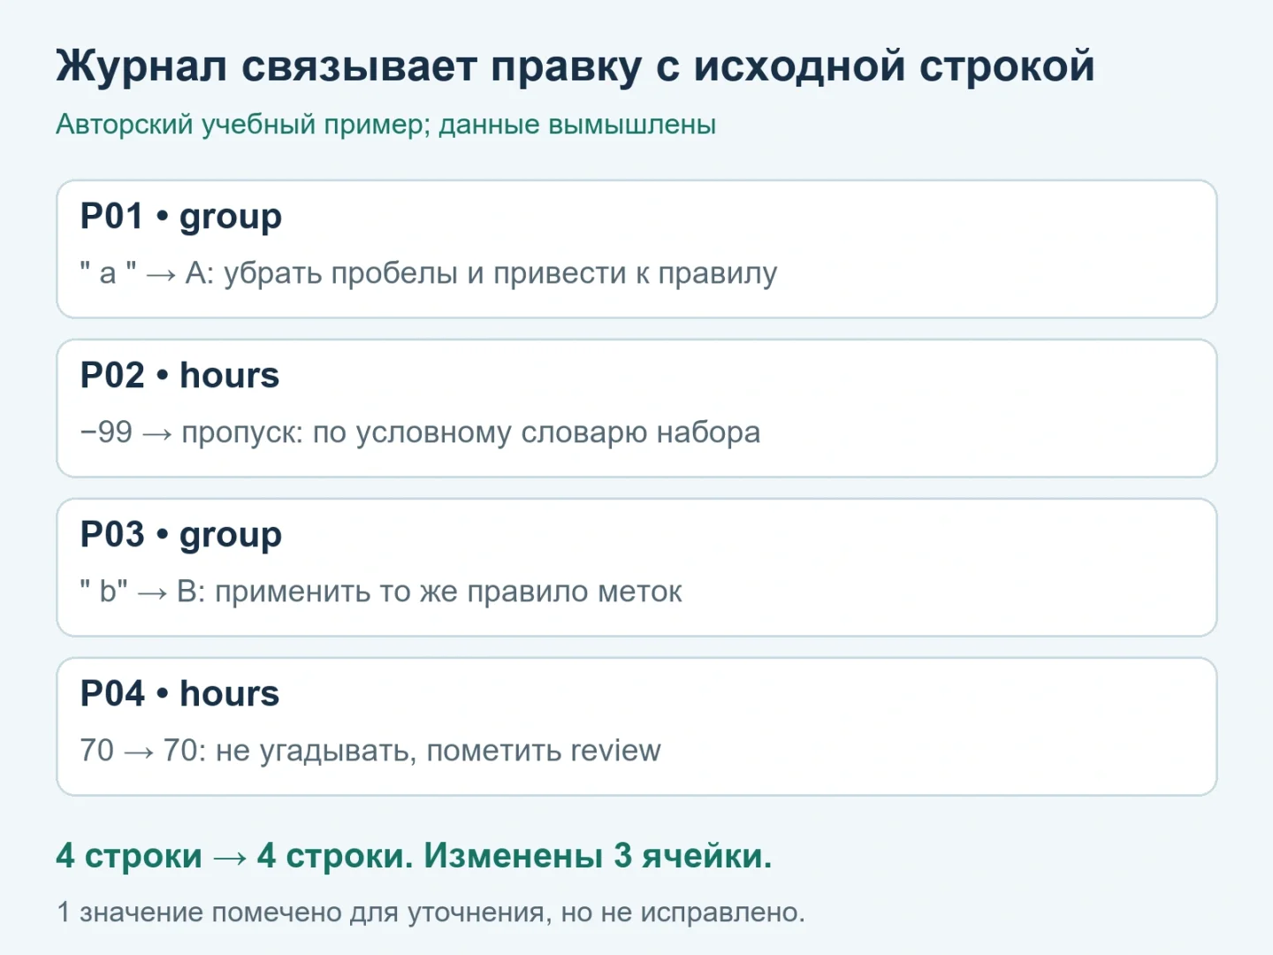Click the text "применить то же правило меток"

[448, 592]
